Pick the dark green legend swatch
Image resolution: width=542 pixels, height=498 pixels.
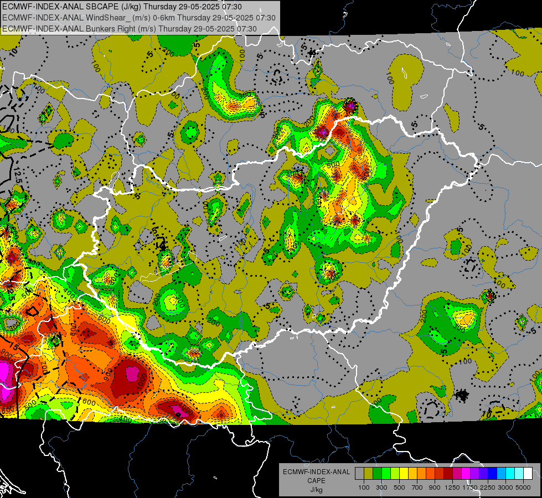tap(377, 474)
